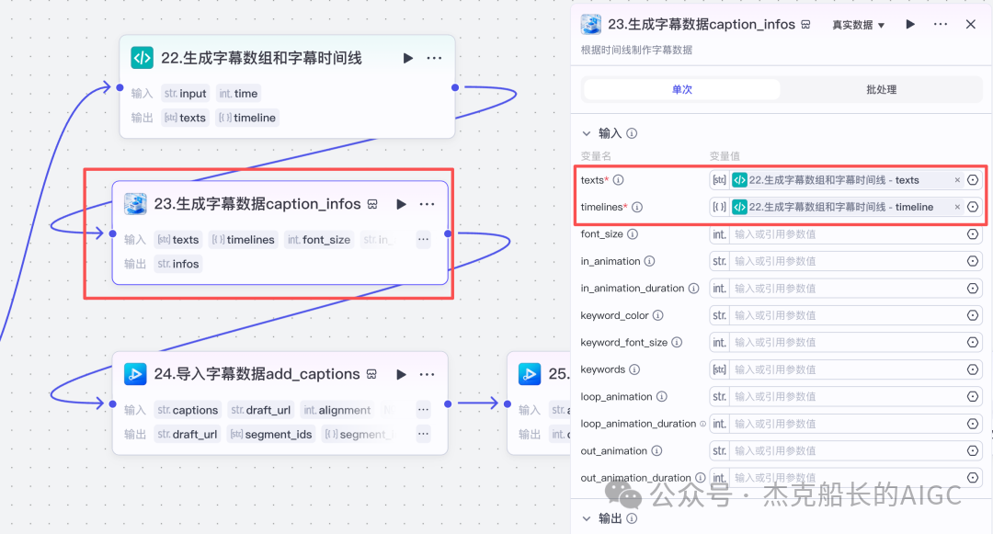Select the captions input tag on node 24
Screen dimensions: 993x534
188,409
